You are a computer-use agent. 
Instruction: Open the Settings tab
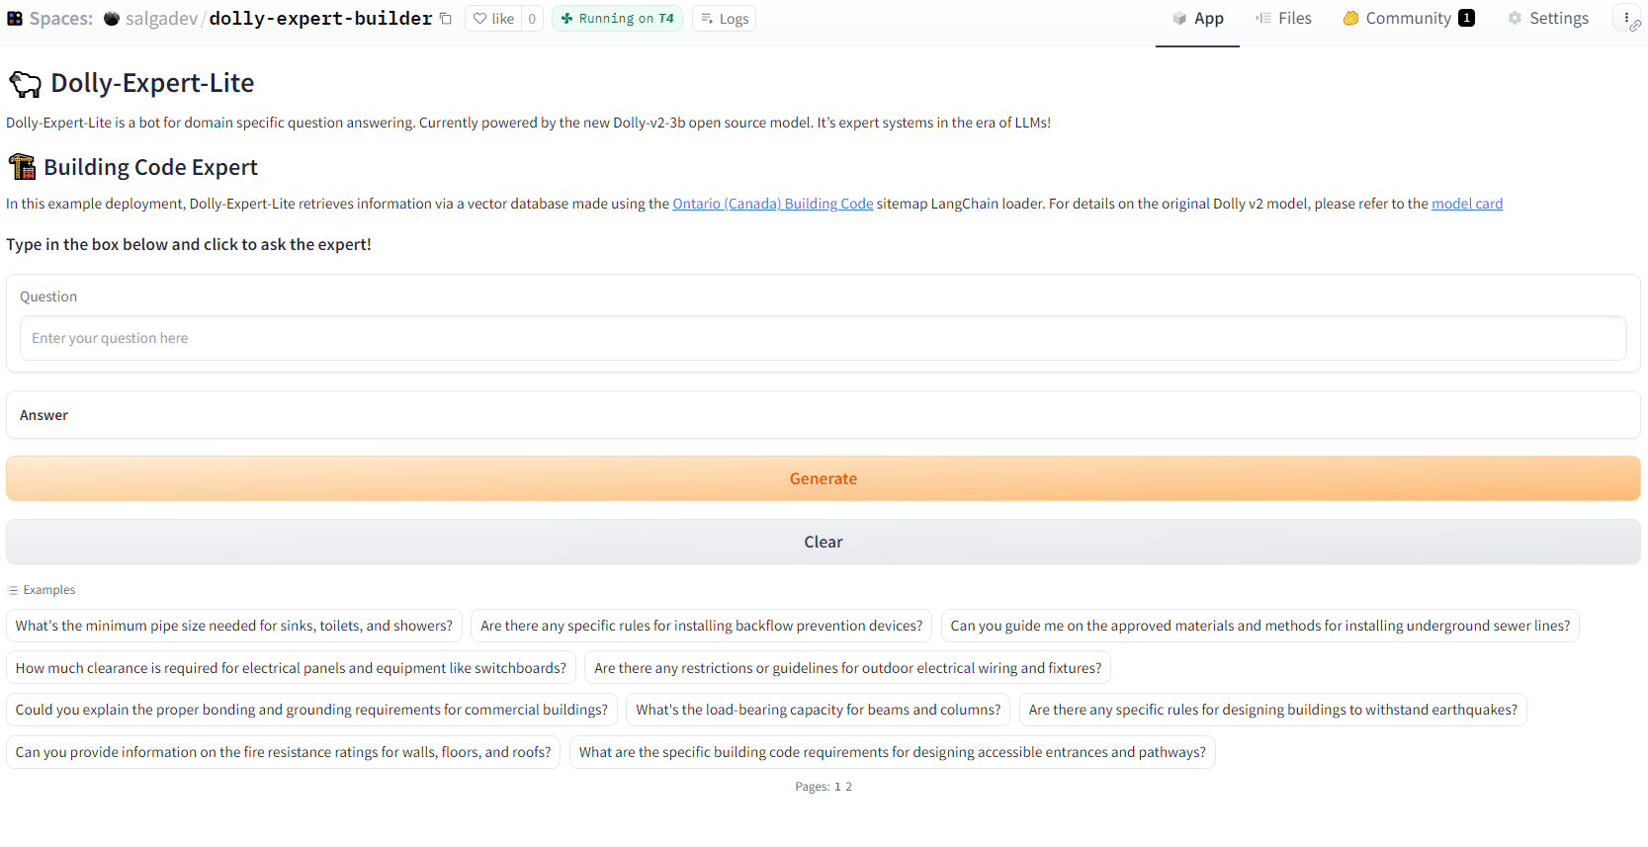point(1548,19)
